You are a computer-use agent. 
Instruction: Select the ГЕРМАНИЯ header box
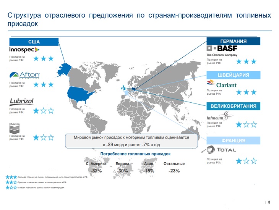tap(233, 41)
